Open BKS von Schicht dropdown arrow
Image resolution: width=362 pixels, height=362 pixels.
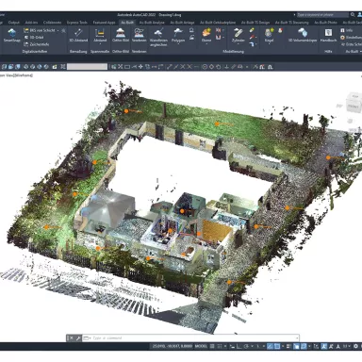coord(58,30)
